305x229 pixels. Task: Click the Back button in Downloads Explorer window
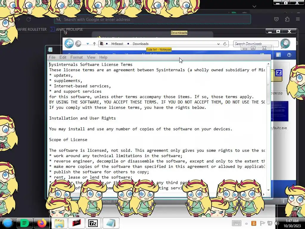pos(69,43)
